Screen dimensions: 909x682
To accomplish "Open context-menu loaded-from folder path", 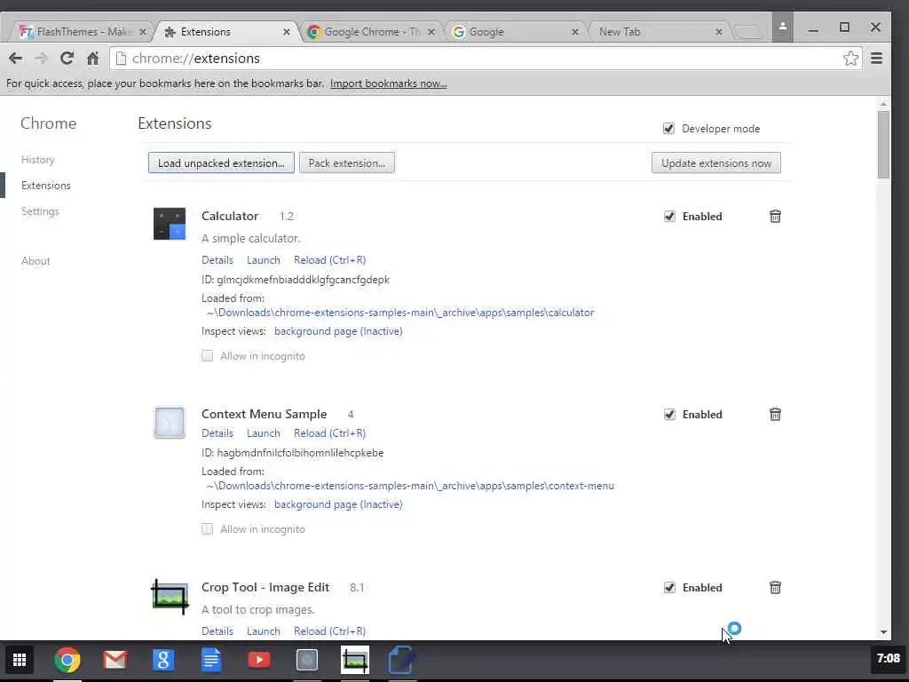I will pos(410,486).
